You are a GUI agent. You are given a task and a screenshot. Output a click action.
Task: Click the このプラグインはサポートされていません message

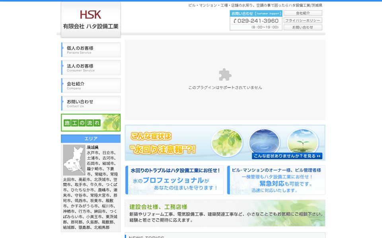225,87
